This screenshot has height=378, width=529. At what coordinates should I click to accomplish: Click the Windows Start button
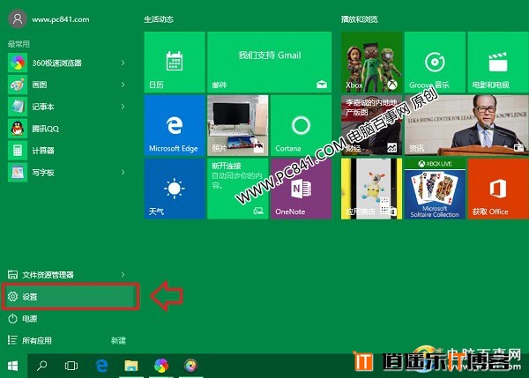tap(13, 366)
